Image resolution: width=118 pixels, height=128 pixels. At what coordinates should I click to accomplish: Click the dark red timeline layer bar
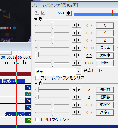click(x=16, y=74)
